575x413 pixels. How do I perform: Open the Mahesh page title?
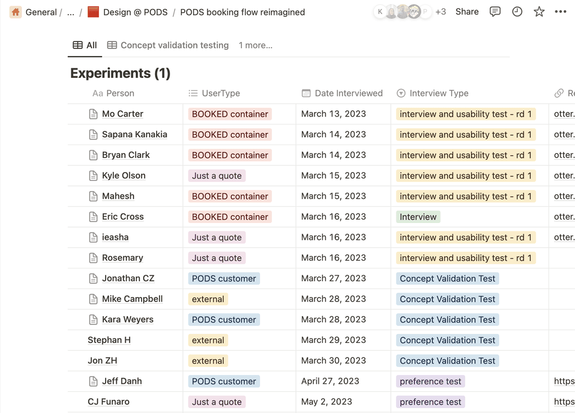point(118,197)
